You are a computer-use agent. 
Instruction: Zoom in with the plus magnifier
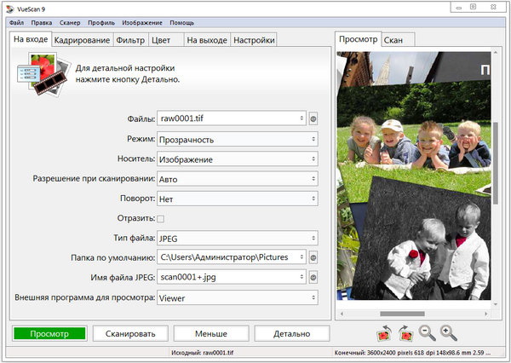pos(449,333)
